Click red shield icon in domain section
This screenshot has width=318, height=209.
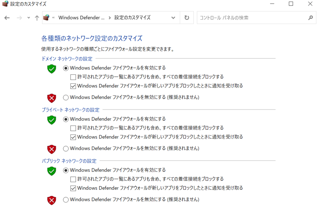click(52, 98)
